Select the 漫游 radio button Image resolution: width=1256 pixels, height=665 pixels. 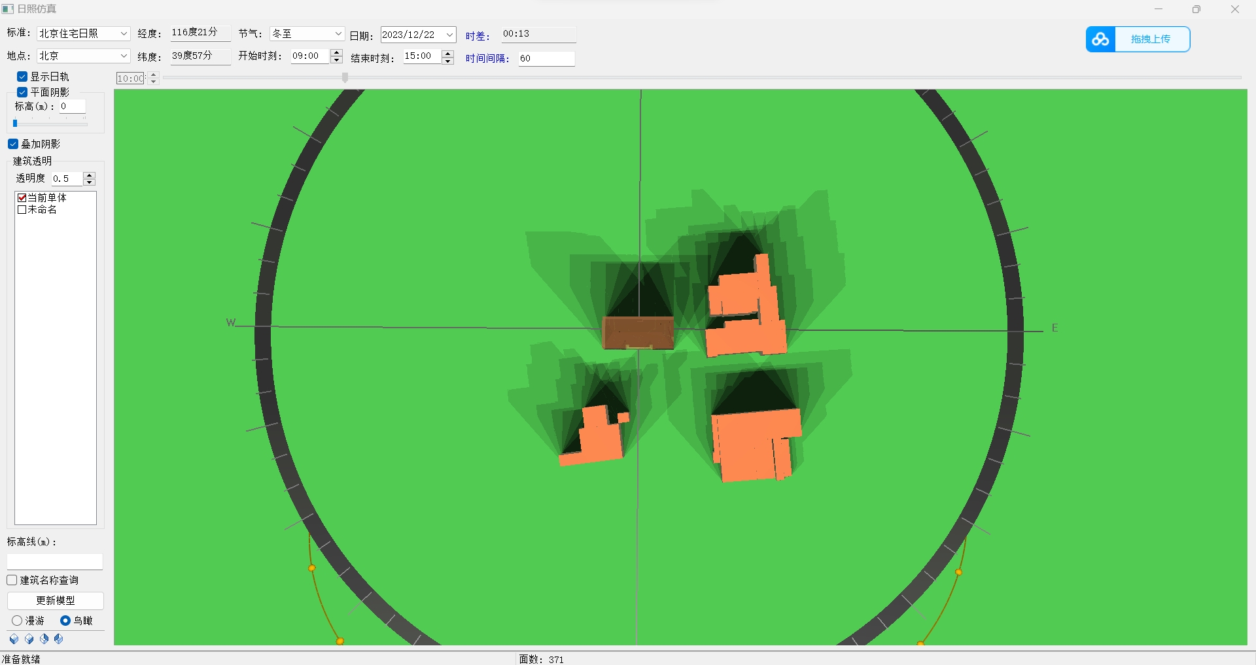pos(17,621)
